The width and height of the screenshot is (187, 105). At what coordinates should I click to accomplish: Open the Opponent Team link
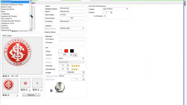(52, 76)
